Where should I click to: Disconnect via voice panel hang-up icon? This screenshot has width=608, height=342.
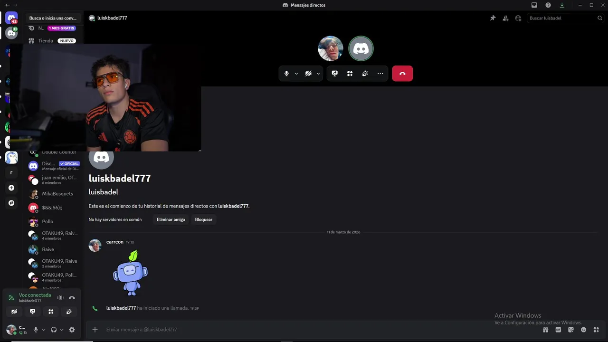coord(72,298)
